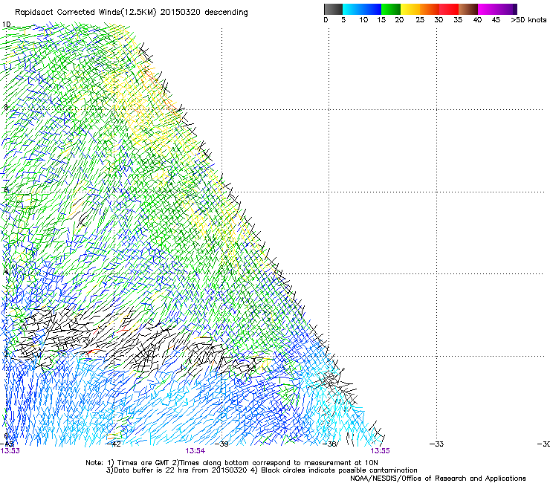The height and width of the screenshot is (483, 550).
Task: Click the title 'Rapidscat Corrected Winds(12.5KM)'
Action: 86,13
